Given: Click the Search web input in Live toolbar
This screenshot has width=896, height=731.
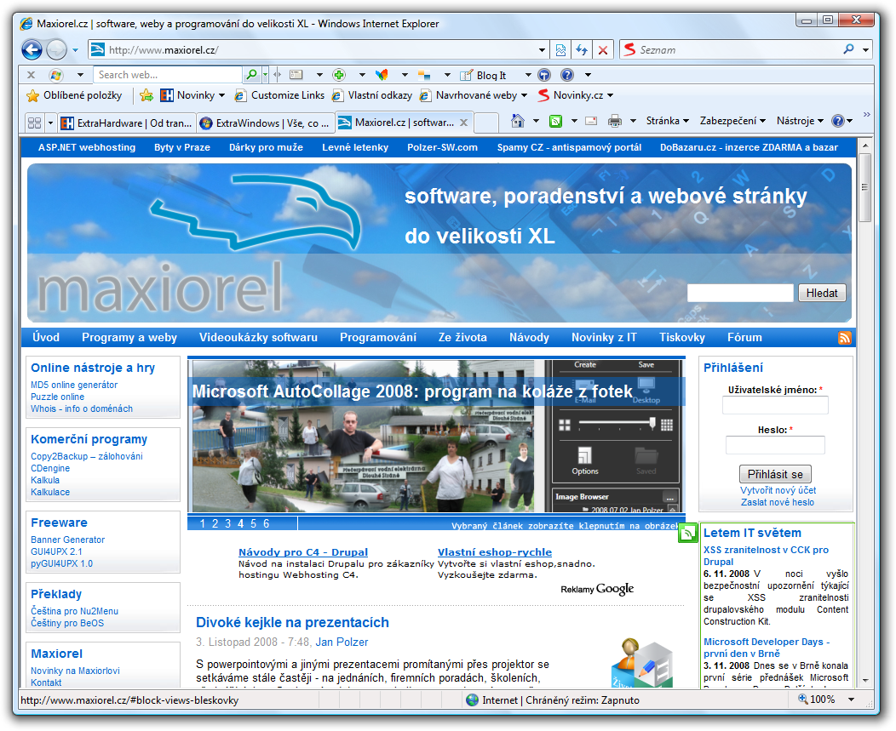Looking at the screenshot, I should 168,75.
